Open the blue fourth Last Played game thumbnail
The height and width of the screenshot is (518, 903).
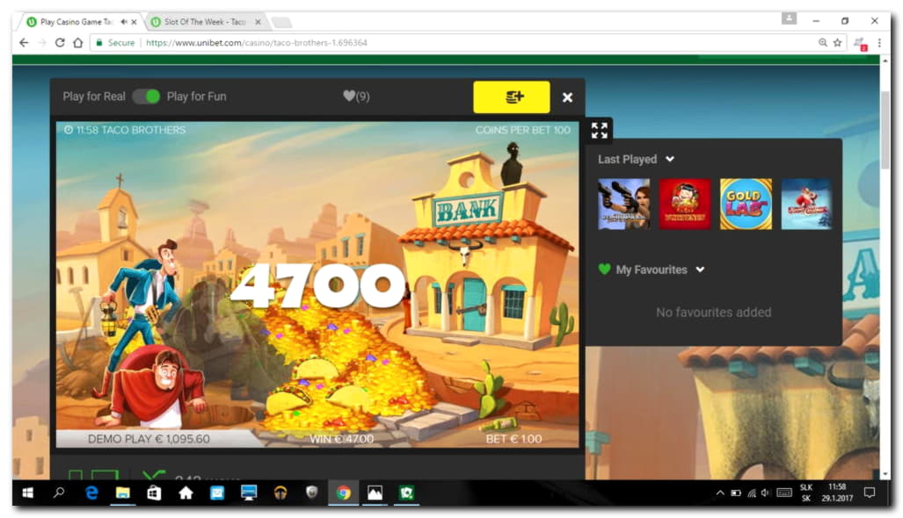(806, 204)
